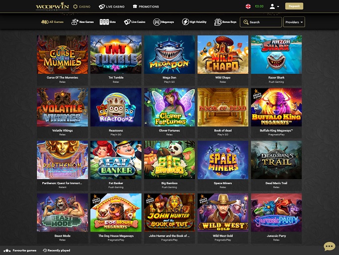This screenshot has width=339, height=255.
Task: Select the All Games tab
Action: [x=52, y=22]
